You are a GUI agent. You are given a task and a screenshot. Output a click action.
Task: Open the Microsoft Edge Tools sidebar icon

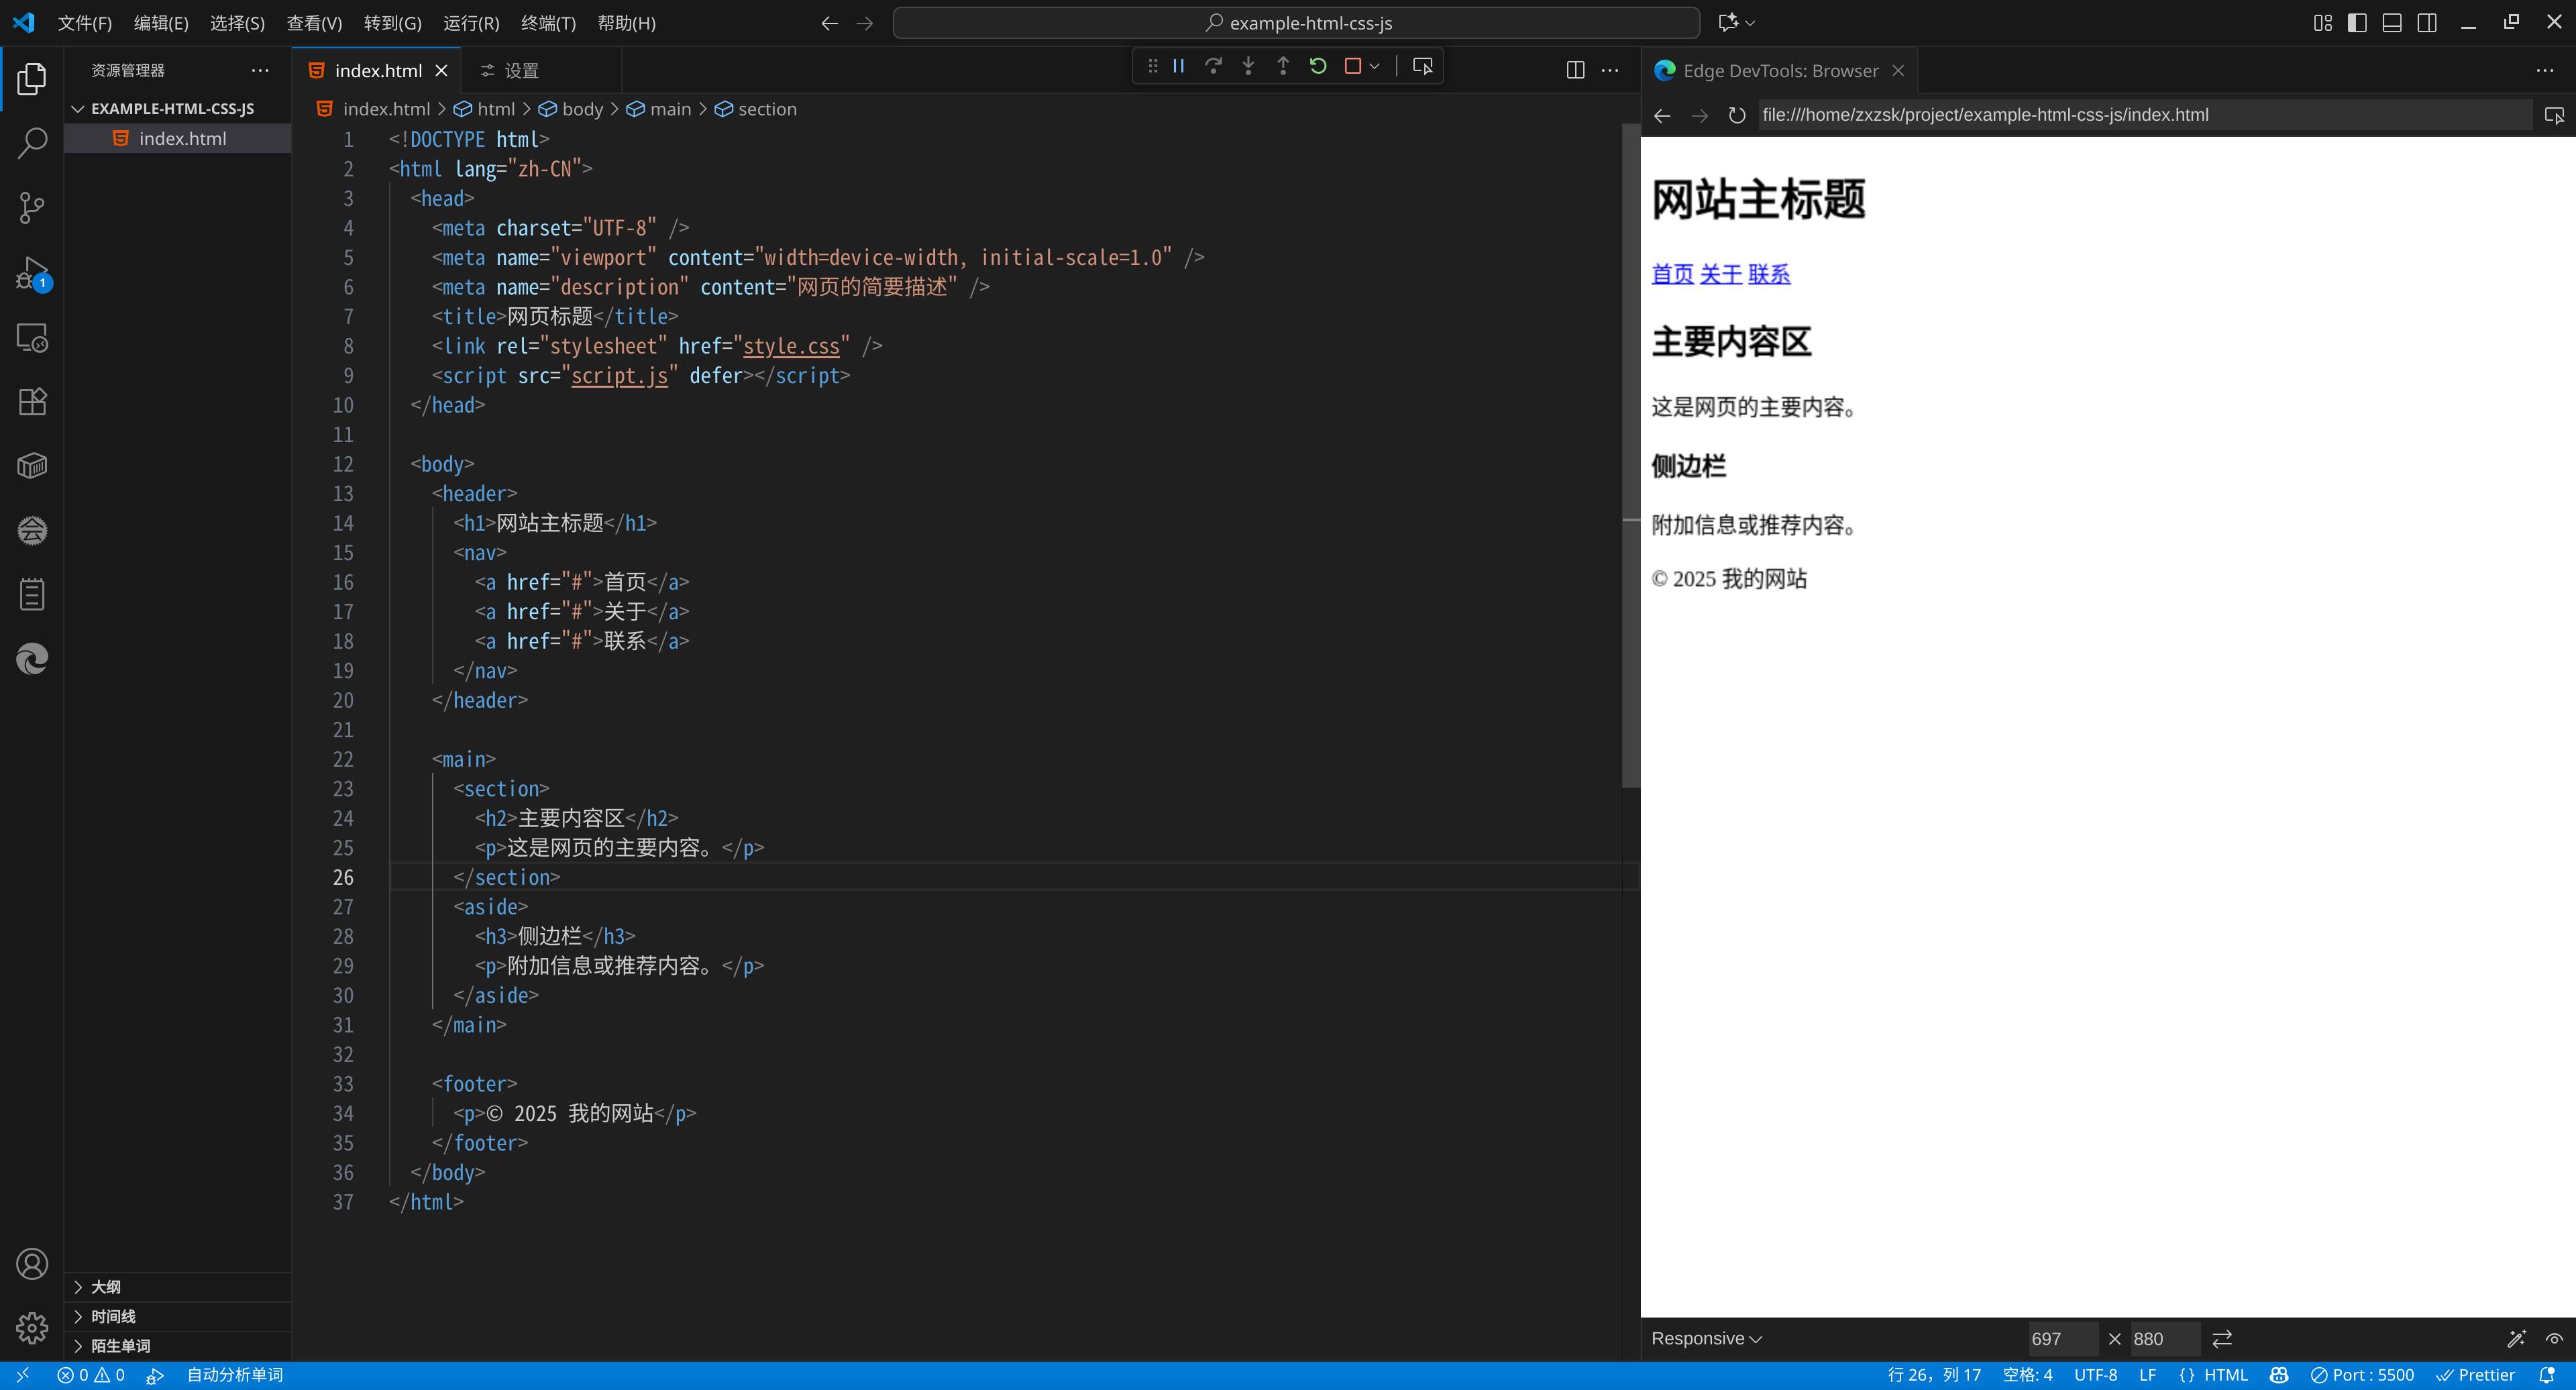click(x=32, y=660)
